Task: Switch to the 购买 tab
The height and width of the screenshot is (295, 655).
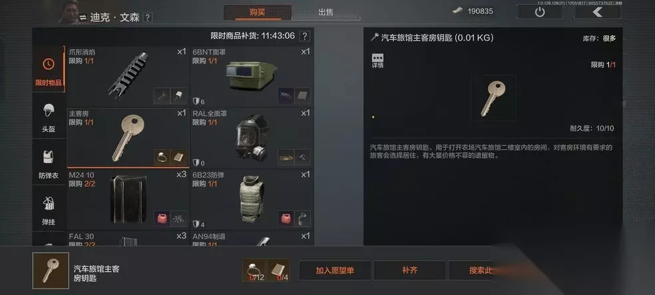Action: pyautogui.click(x=258, y=12)
